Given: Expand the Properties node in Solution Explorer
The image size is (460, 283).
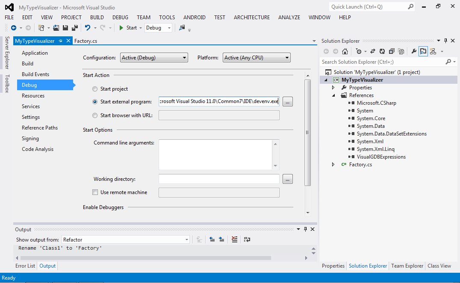Looking at the screenshot, I should coord(333,88).
